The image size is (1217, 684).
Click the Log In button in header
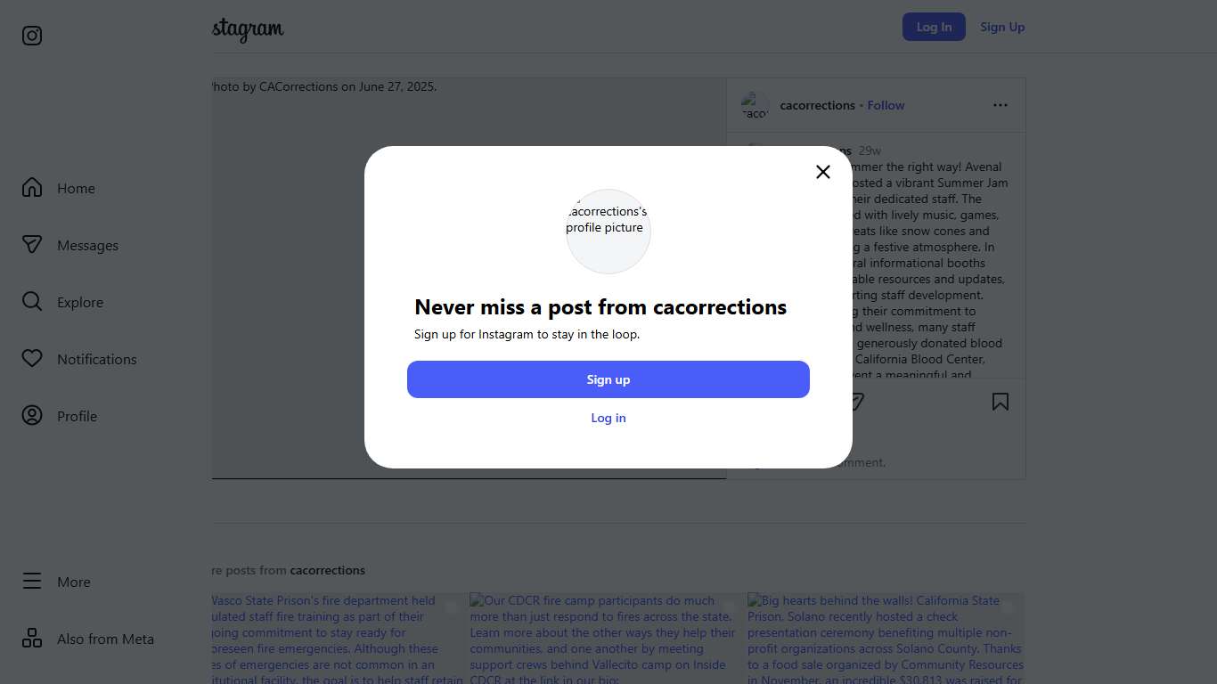pos(934,27)
